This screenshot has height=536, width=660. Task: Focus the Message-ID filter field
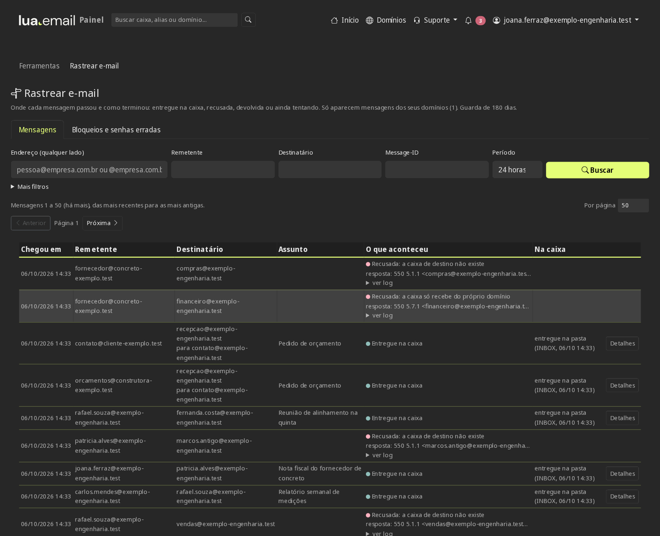pos(437,169)
